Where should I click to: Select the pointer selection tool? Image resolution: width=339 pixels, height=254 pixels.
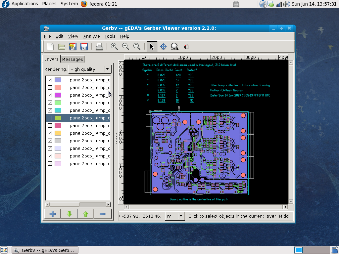pyautogui.click(x=152, y=46)
